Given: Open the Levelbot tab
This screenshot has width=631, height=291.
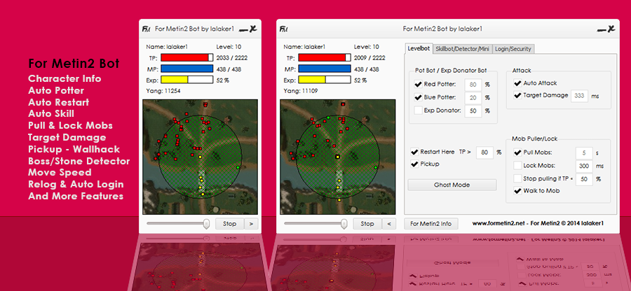Looking at the screenshot, I should (419, 48).
